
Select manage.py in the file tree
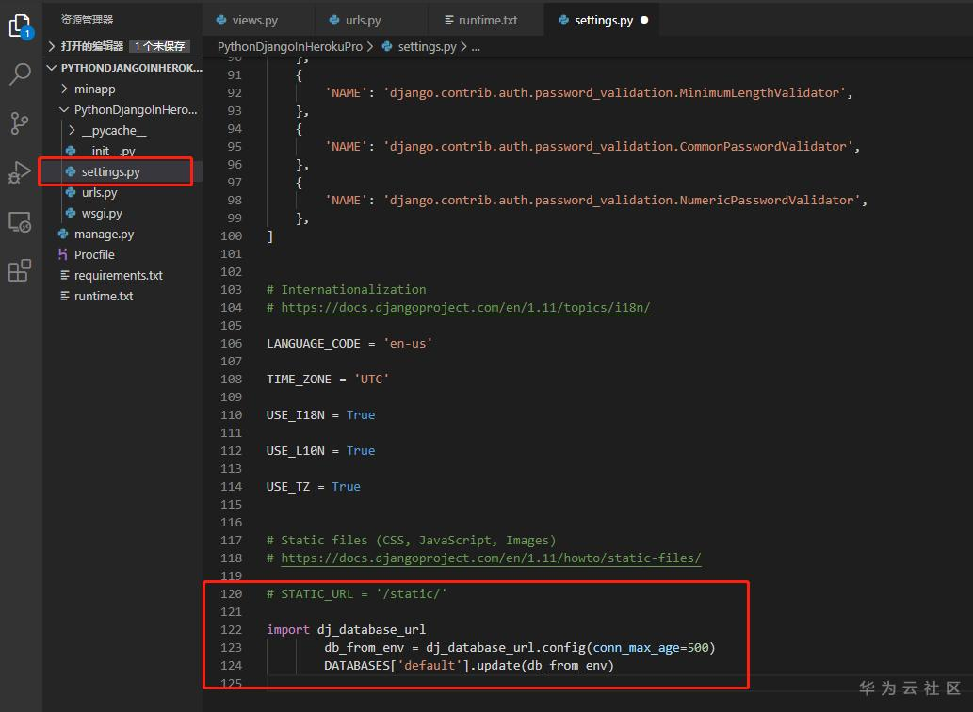pos(104,234)
